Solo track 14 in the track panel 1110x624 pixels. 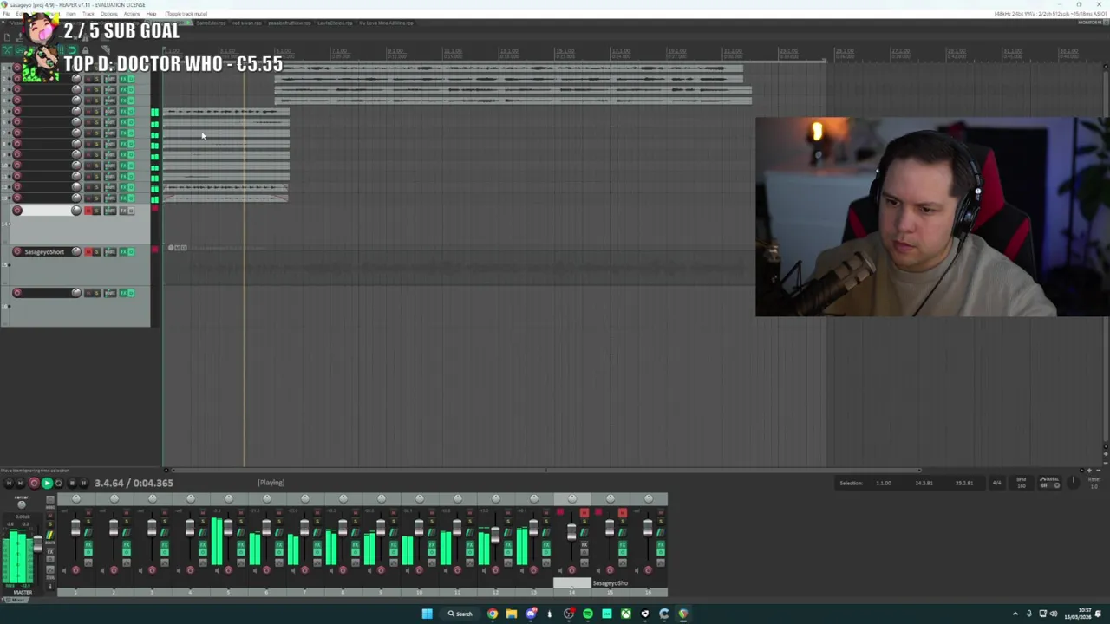tap(97, 211)
